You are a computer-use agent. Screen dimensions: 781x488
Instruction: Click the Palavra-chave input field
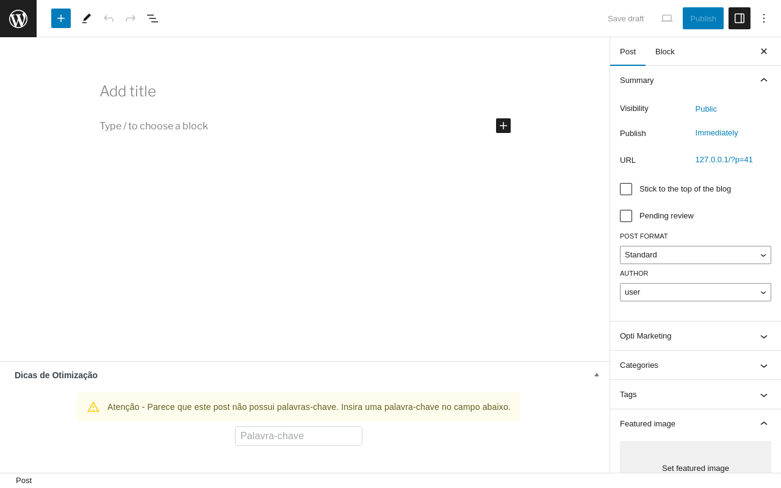point(298,436)
